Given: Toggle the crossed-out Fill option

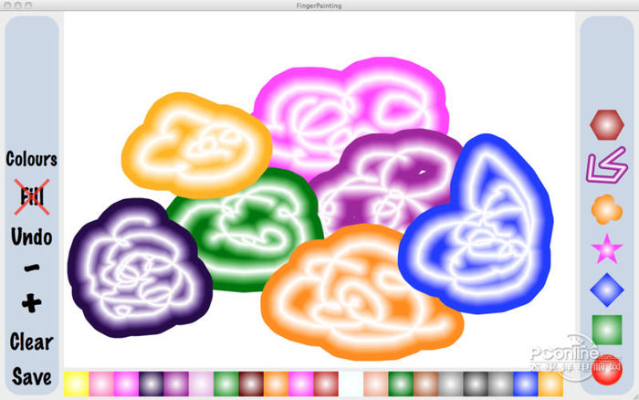Looking at the screenshot, I should [x=32, y=196].
